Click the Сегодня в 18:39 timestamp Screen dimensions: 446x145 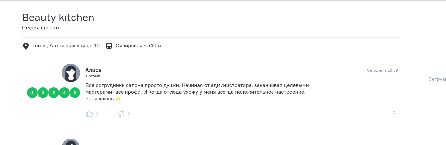(x=382, y=70)
